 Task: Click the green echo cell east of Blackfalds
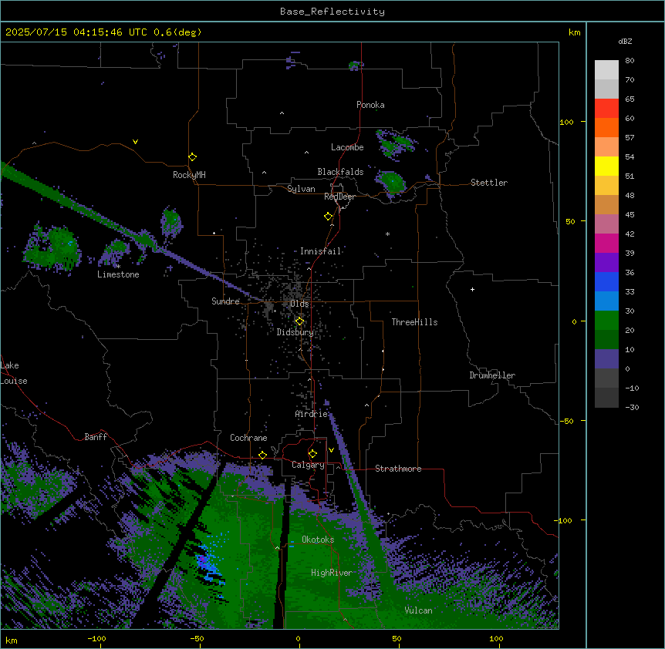390,182
